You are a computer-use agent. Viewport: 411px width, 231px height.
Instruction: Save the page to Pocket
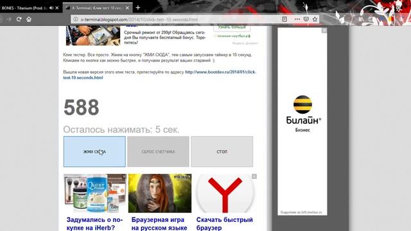(x=306, y=19)
